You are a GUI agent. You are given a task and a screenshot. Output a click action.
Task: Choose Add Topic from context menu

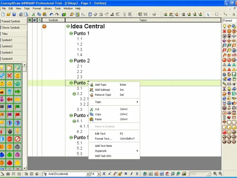[114, 85]
